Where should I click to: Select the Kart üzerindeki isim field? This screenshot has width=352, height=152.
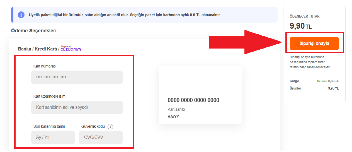(77, 107)
